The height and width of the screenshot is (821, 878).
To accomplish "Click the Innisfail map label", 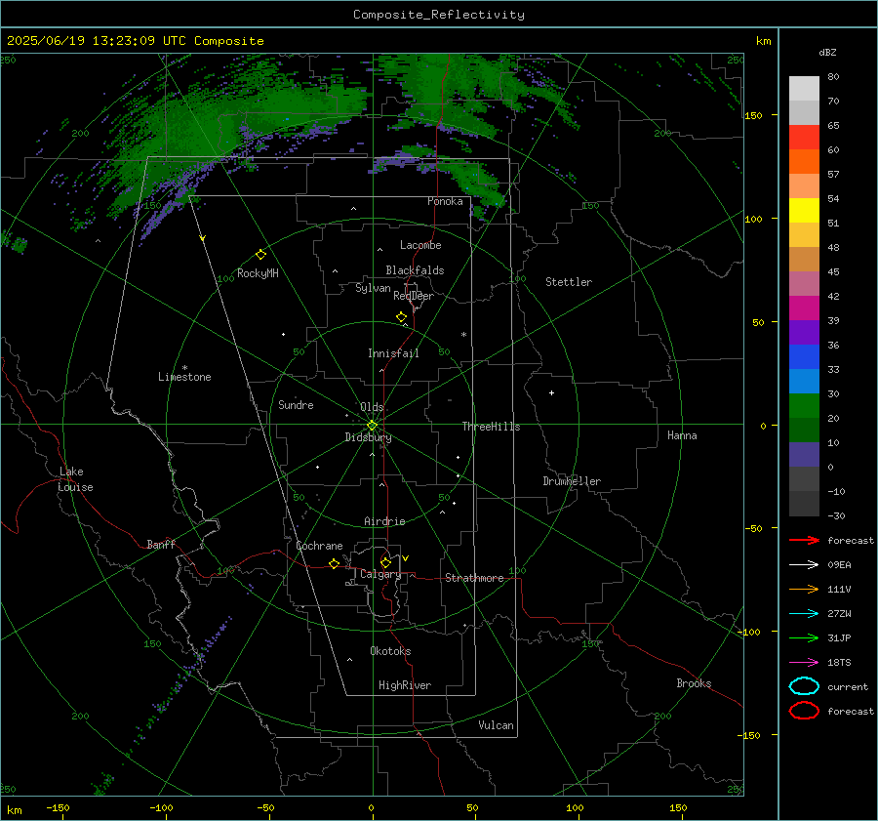I will (x=393, y=353).
